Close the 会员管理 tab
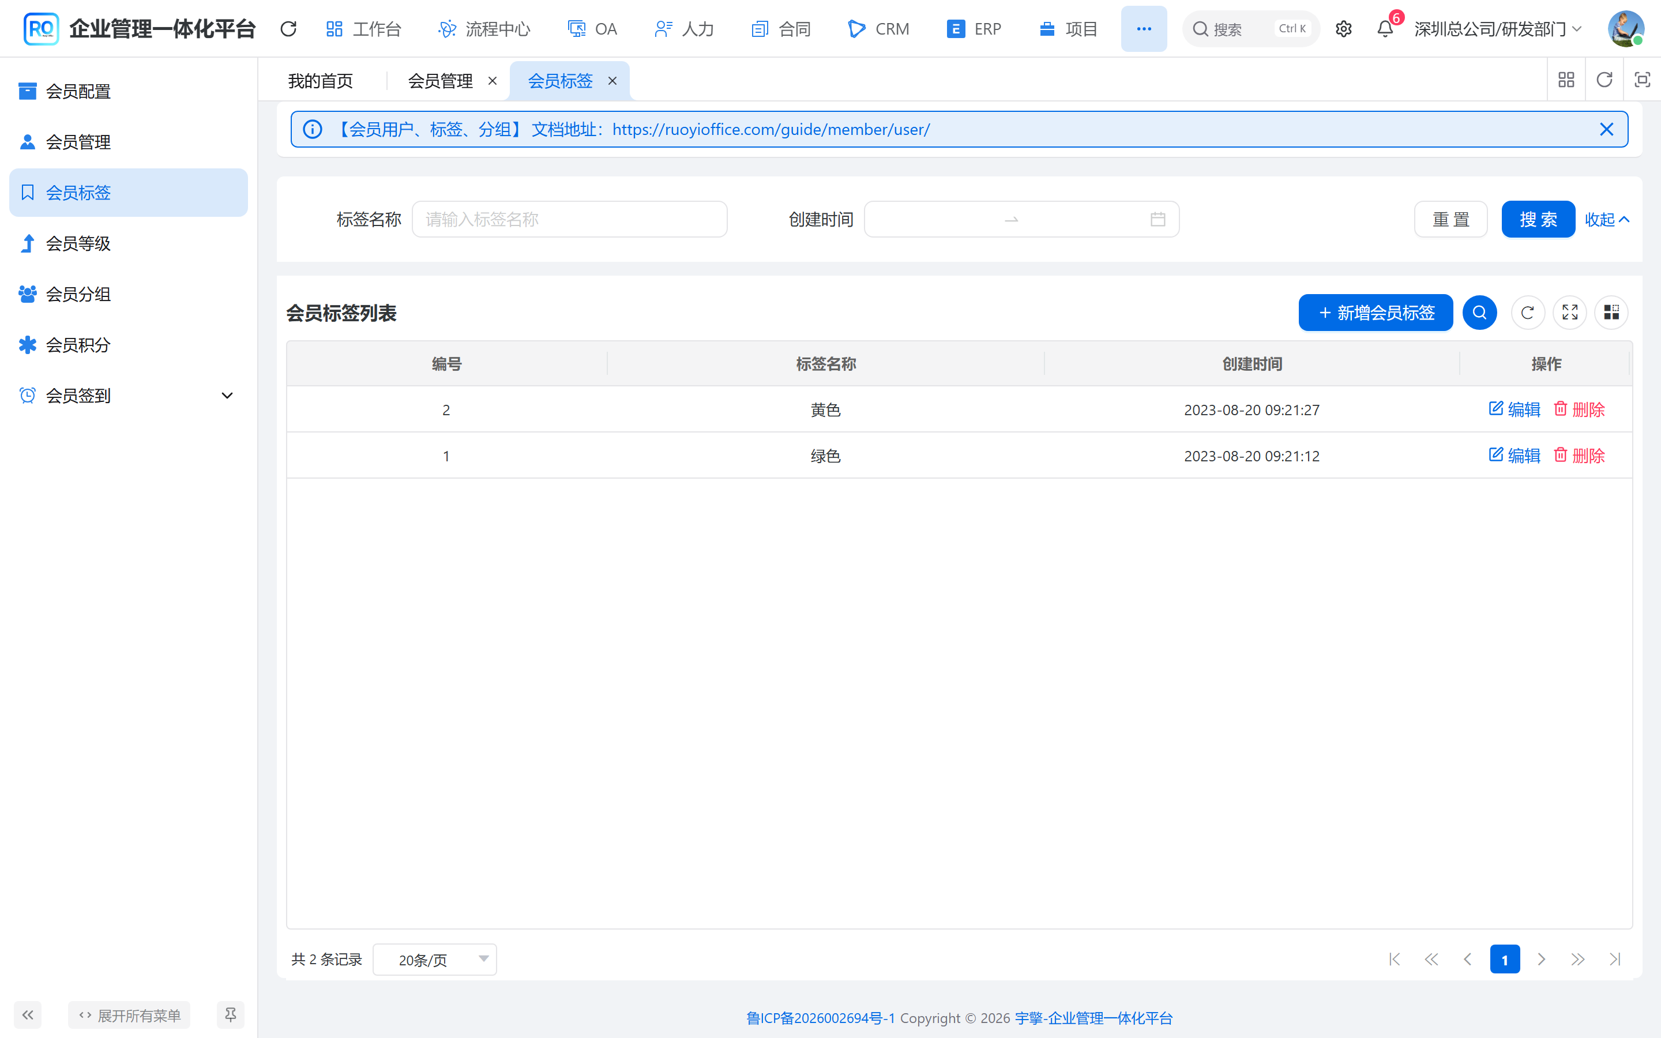The width and height of the screenshot is (1661, 1038). 492,81
